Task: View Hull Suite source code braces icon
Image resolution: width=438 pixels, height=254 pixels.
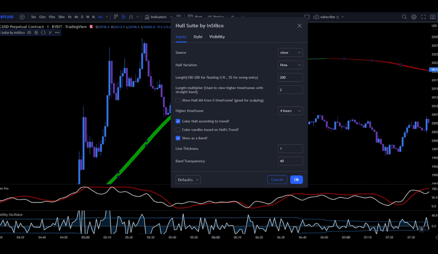Action: pos(43,32)
